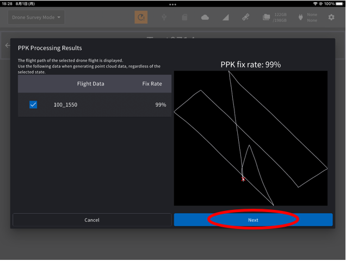Click the Next button
Screen dimensions: 346x261
pyautogui.click(x=253, y=220)
